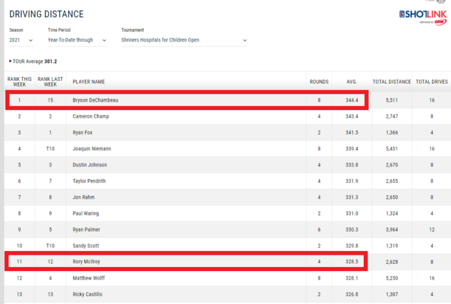Sort by Total Distance column header
Viewport: 451px width, 304px height.
[x=392, y=82]
